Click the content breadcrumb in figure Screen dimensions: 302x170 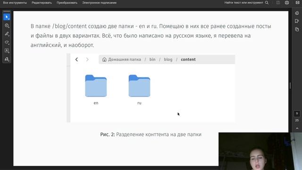click(x=188, y=59)
